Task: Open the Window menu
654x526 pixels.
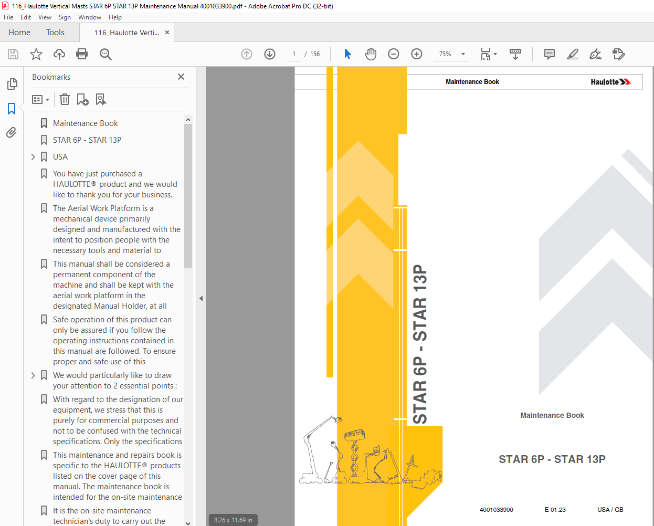Action: [x=90, y=17]
